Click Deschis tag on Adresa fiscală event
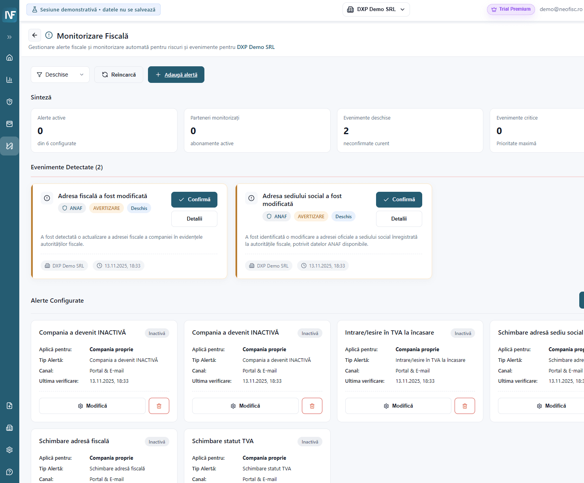This screenshot has height=483, width=584. [139, 208]
